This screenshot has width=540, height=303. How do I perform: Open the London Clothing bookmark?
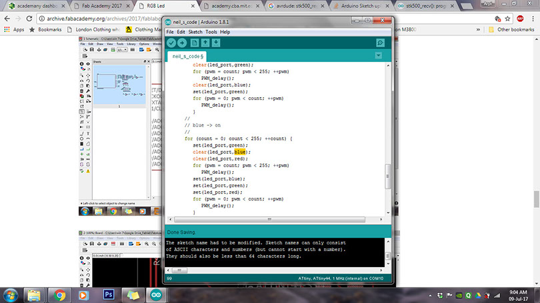point(94,29)
